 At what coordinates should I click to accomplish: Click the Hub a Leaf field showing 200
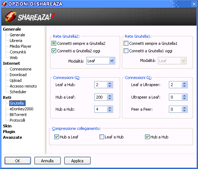[101, 97]
